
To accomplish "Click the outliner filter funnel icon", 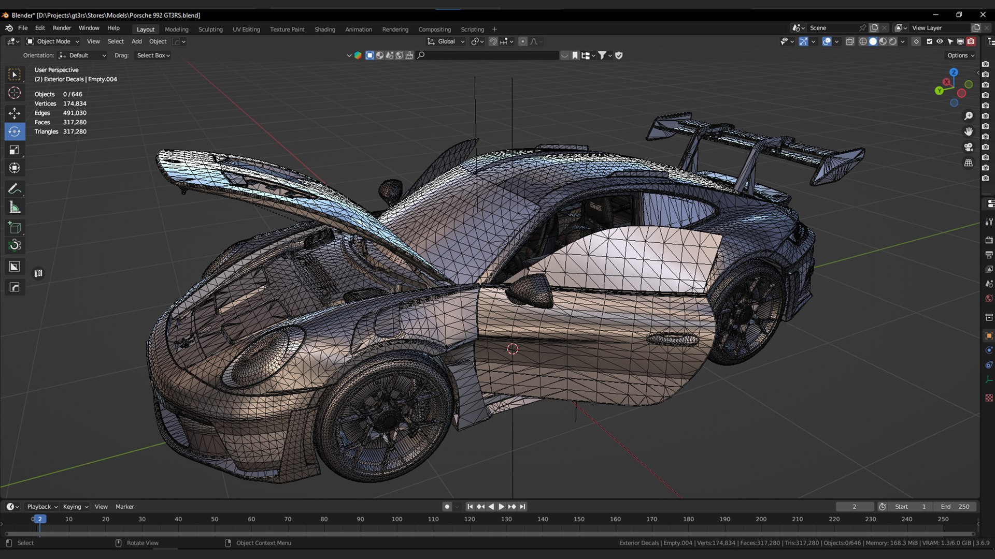I will (x=602, y=55).
